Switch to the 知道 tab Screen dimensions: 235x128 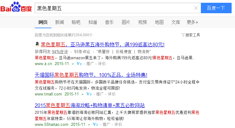click(93, 22)
